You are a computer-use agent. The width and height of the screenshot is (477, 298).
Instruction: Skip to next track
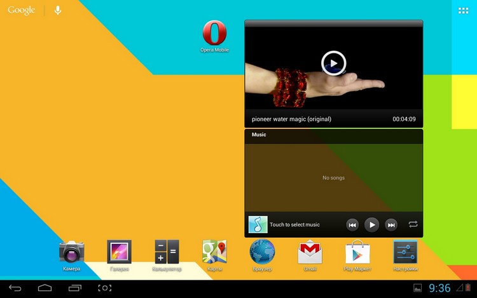coord(391,225)
